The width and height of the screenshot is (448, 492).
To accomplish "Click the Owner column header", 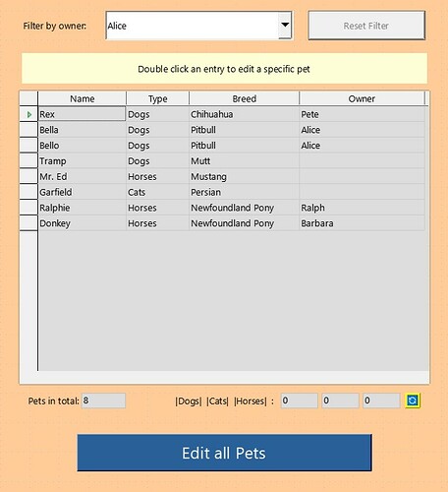I will pos(362,98).
